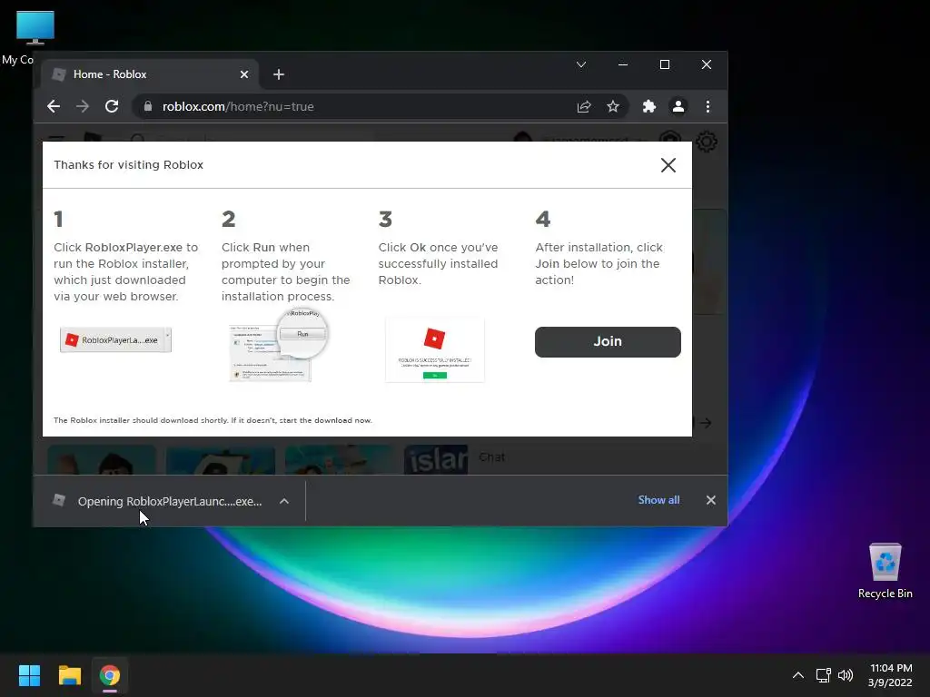Click the forward navigation arrow
The width and height of the screenshot is (930, 697).
point(83,107)
